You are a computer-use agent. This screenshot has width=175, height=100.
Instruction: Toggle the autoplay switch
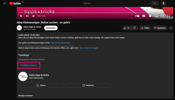tap(137, 16)
